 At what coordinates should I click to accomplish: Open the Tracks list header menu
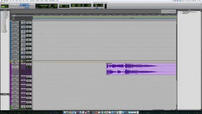coord(5,10)
